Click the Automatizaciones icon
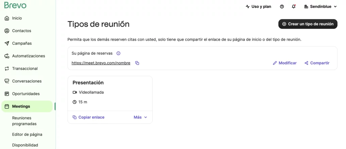The width and height of the screenshot is (346, 149). point(7,56)
